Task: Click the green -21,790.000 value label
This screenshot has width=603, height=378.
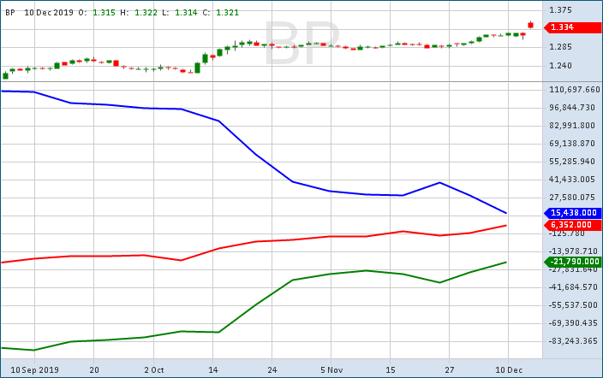Action: click(x=573, y=262)
